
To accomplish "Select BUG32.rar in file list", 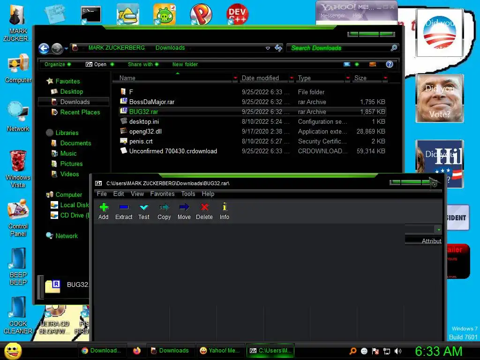I will coord(253,112).
